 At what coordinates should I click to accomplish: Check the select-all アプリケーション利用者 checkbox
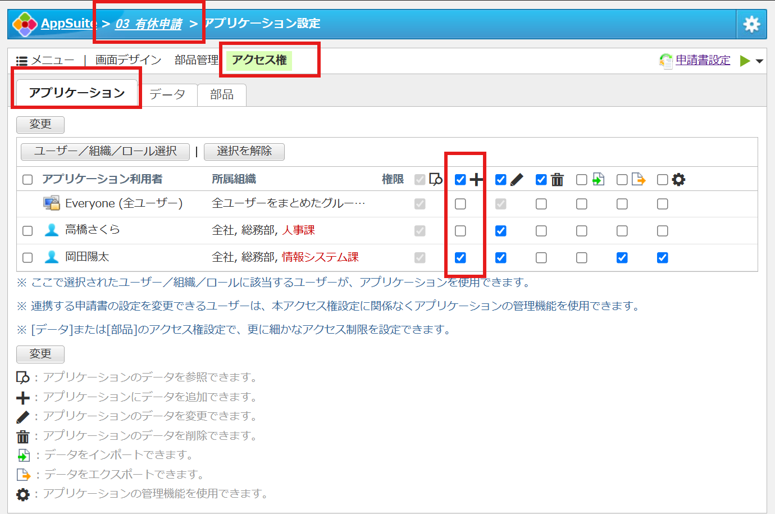[x=28, y=180]
